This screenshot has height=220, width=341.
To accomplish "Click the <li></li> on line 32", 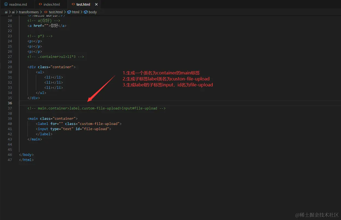I will coord(54,82).
